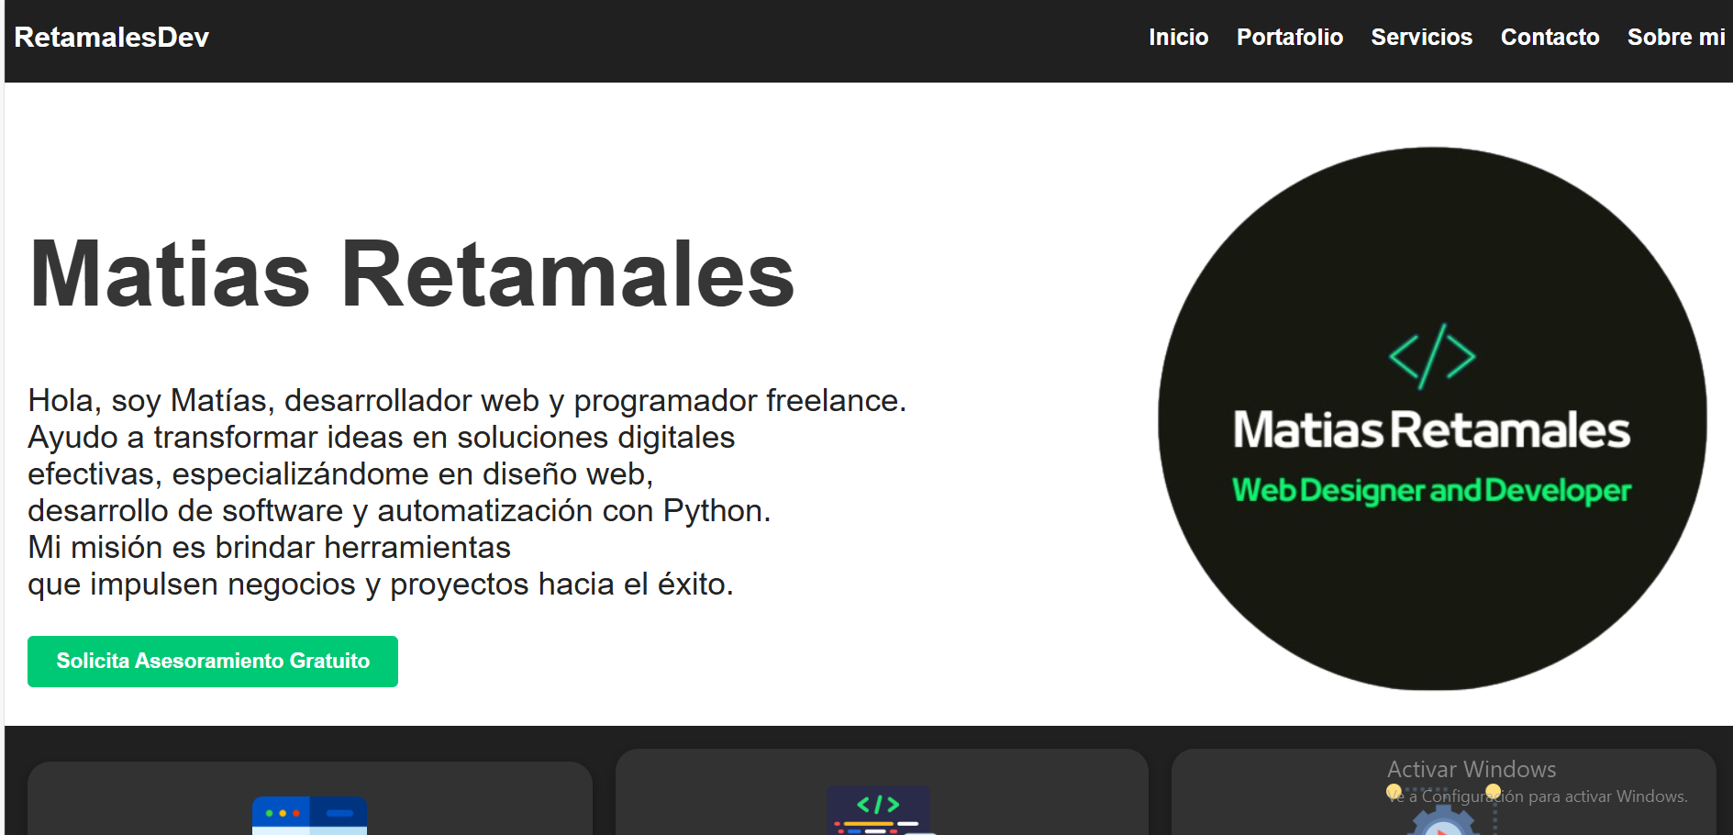The image size is (1733, 835).
Task: Select "Servicios" in the navbar
Action: (x=1421, y=38)
